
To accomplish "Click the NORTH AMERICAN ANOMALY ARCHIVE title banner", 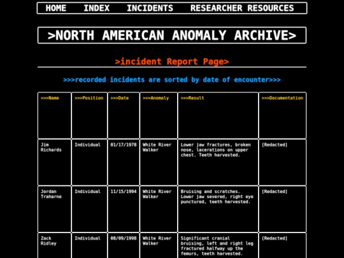I will tap(172, 35).
